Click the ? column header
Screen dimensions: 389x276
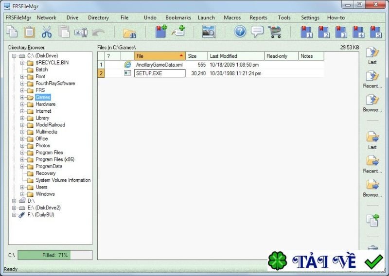tap(113, 56)
